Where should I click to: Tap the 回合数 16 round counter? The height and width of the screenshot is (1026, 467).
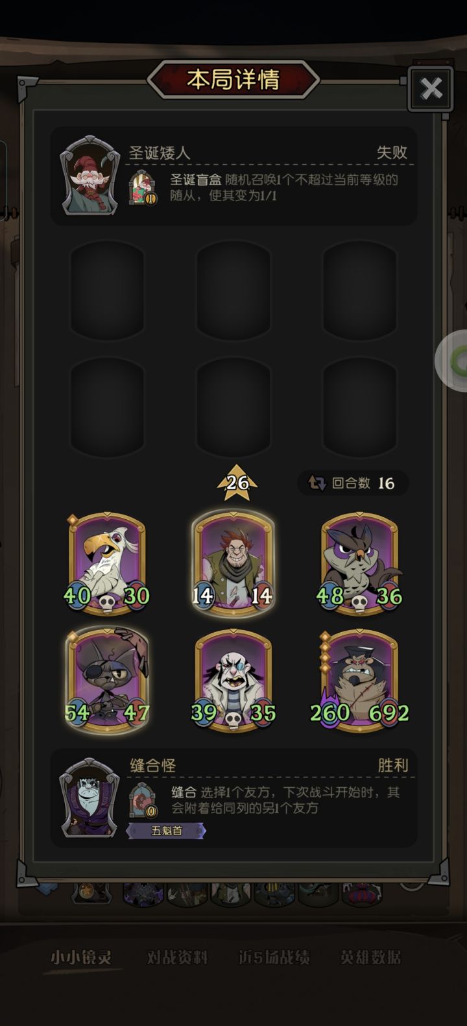click(x=353, y=483)
